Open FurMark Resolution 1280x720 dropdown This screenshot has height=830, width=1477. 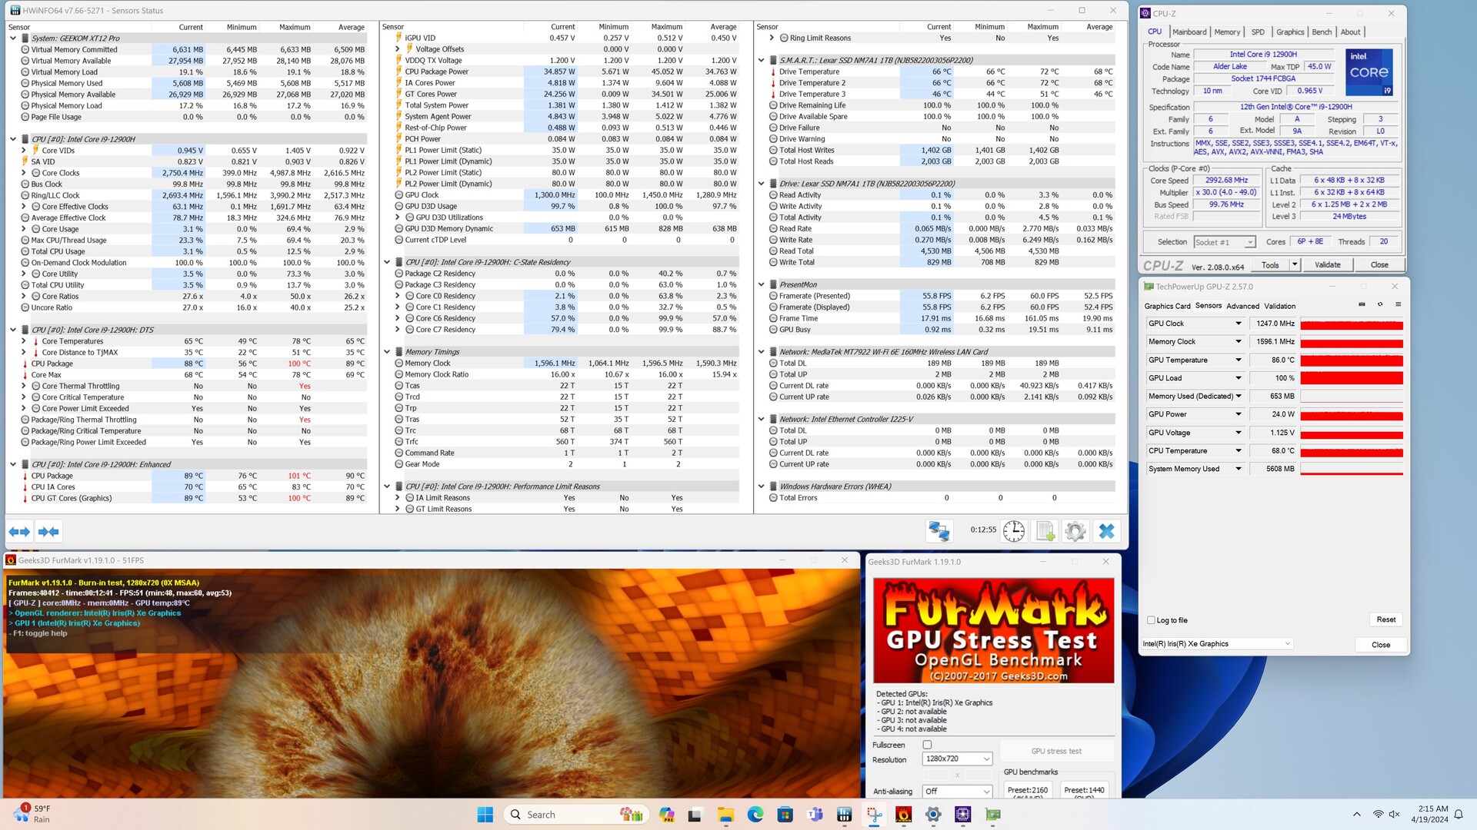click(957, 759)
